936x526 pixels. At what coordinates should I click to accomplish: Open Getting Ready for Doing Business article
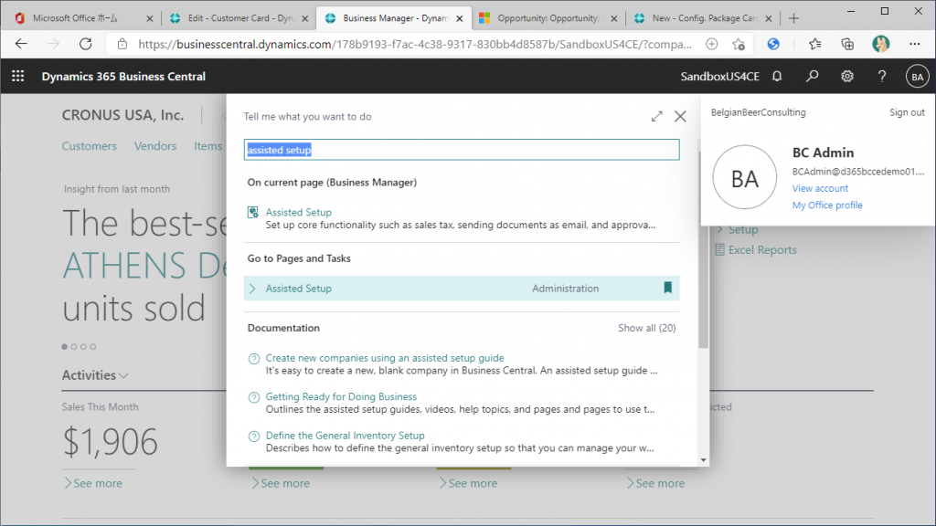pos(342,396)
